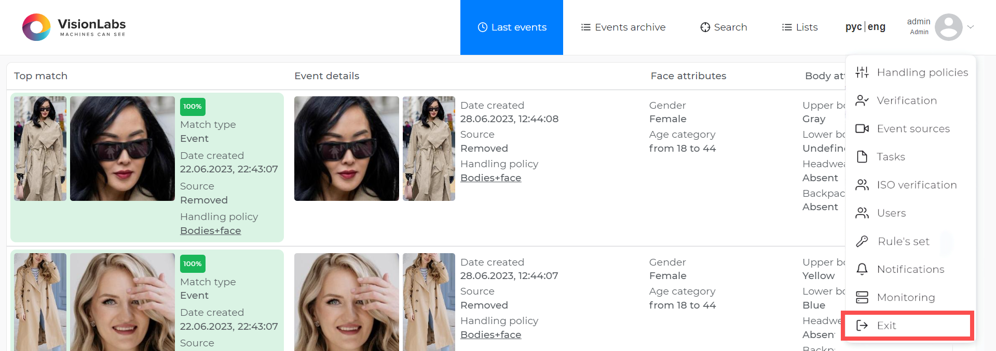This screenshot has width=996, height=351.
Task: Click date 28.06.2023, 12:44:07
Action: pos(509,275)
